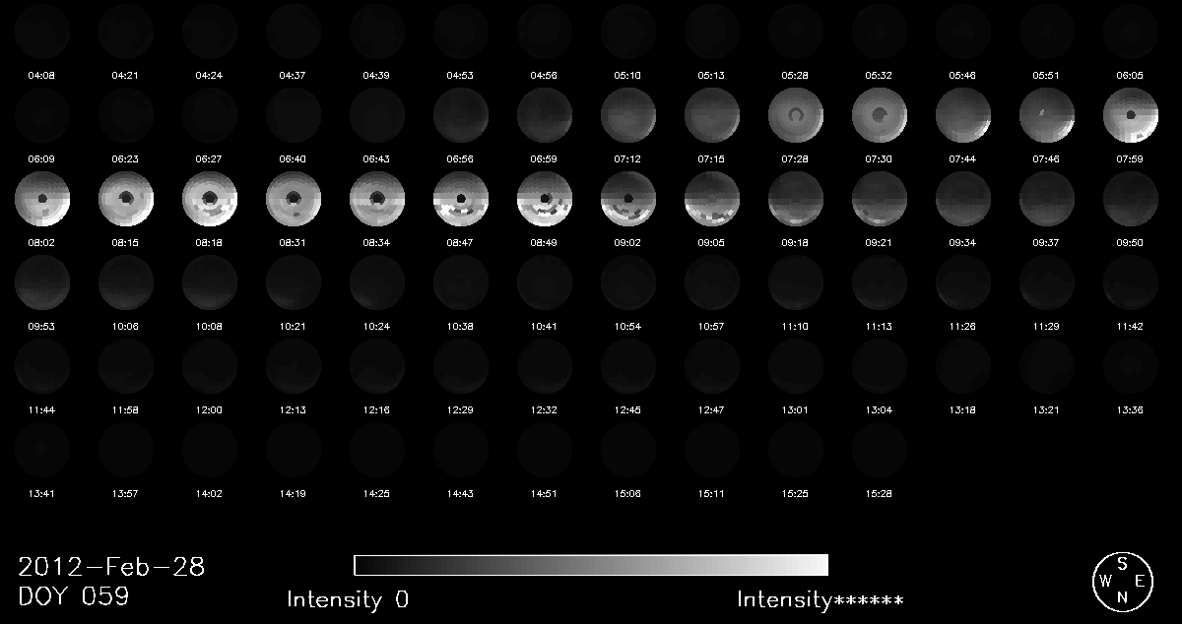Click the 14:02 time label

[210, 493]
